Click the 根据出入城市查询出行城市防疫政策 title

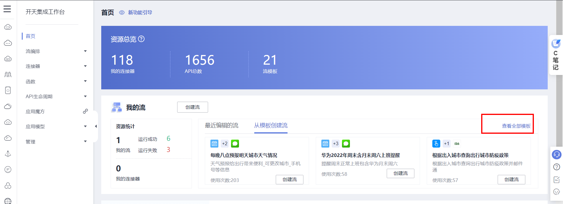point(470,155)
